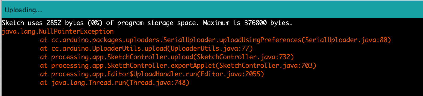This screenshot has width=423, height=96.
Task: Select the Editor$UploadHandler.run trace line
Action: coord(152,74)
